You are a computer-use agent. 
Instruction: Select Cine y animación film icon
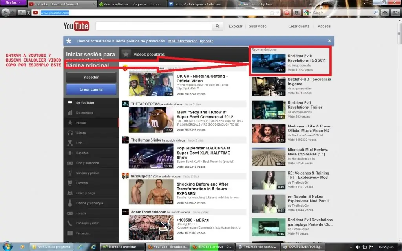click(70, 163)
